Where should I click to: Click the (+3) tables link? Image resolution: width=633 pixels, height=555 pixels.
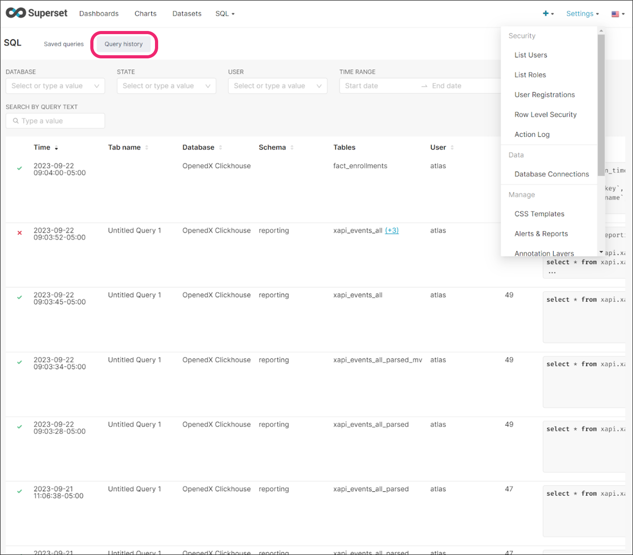[x=392, y=230]
